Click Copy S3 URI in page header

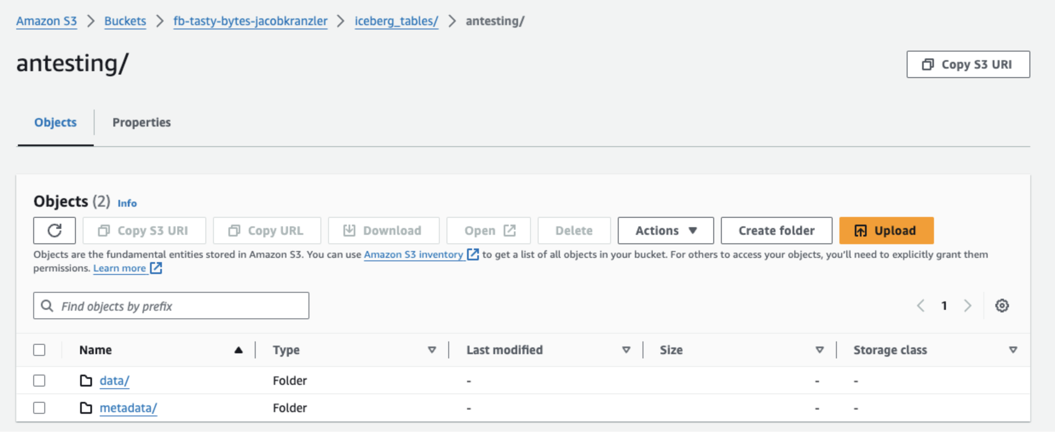click(x=968, y=64)
